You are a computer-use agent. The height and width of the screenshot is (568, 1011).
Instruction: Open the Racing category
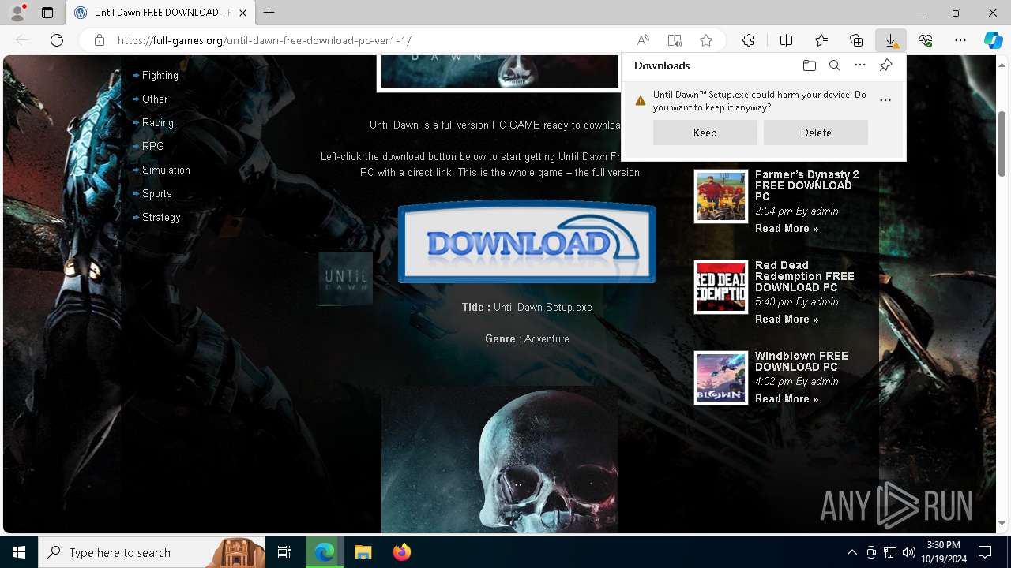(158, 123)
